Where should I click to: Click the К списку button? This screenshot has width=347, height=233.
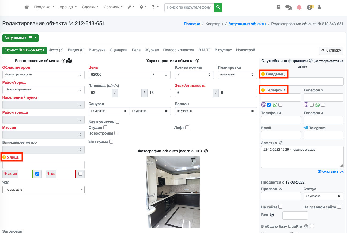click(x=331, y=50)
